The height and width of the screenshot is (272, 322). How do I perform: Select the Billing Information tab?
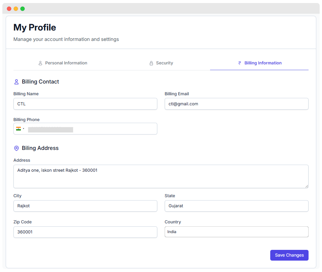tap(263, 63)
